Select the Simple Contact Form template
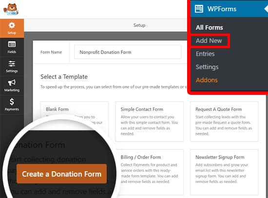Screen dimensions: 268x198 (x=149, y=122)
